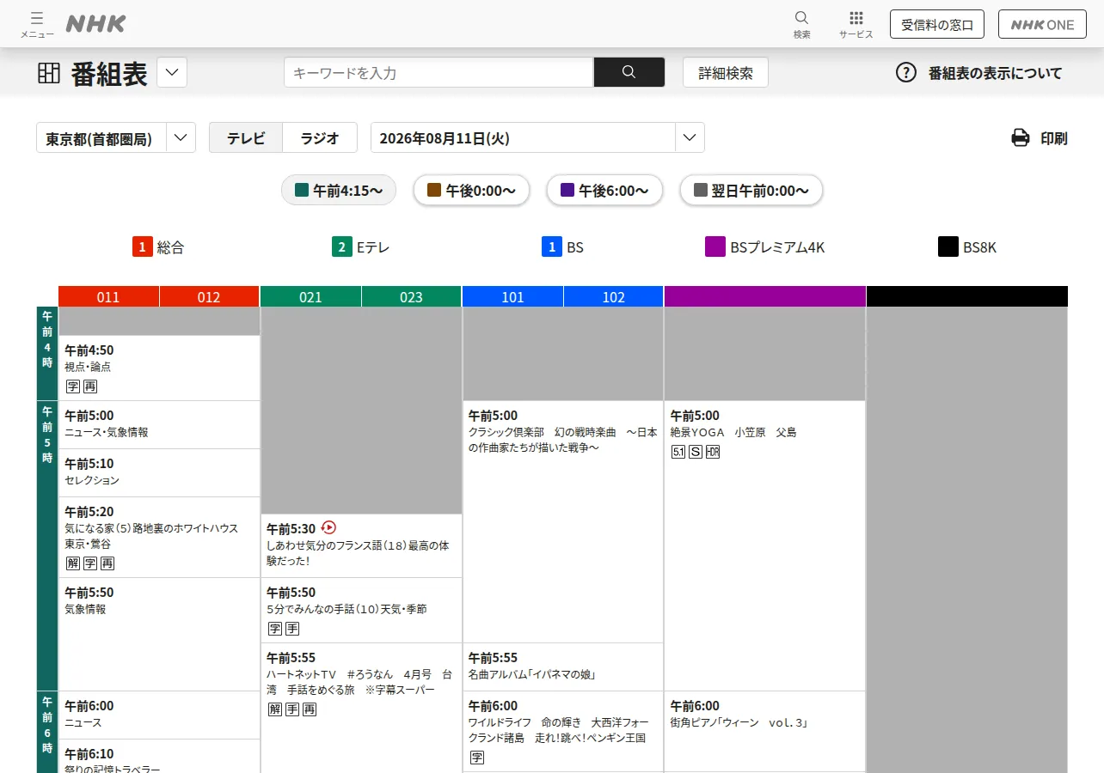Click the 手 badge under 5分でみんなの手話
This screenshot has width=1104, height=773.
pyautogui.click(x=292, y=629)
